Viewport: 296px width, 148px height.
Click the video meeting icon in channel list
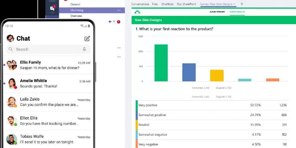point(110,22)
